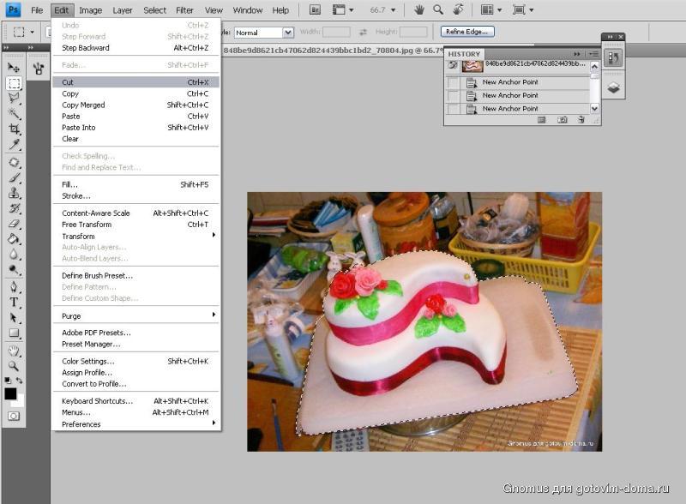Create new snapshot in History panel

tap(563, 119)
